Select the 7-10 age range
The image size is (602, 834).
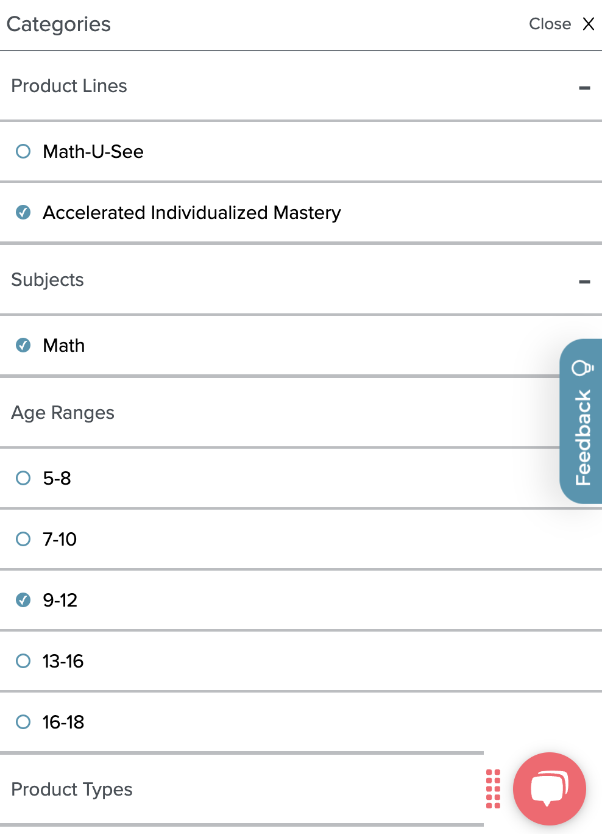pyautogui.click(x=23, y=539)
